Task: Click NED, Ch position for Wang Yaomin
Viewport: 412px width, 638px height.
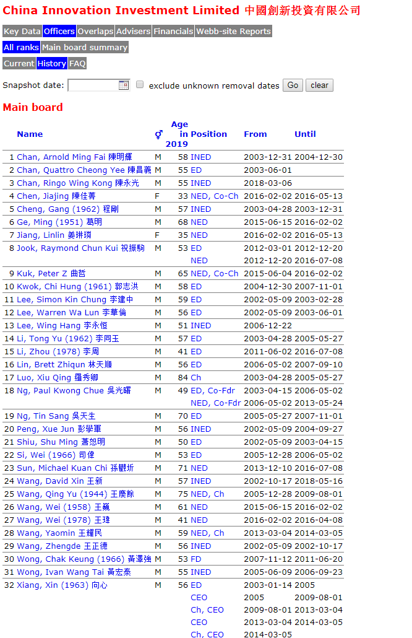Action: click(207, 533)
